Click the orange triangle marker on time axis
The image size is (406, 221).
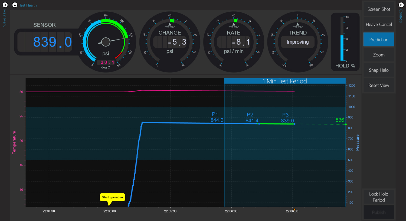(294, 210)
